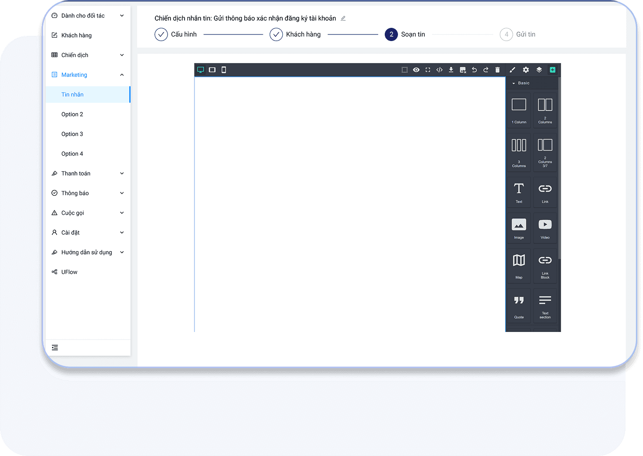Collapse the Marketing sidebar menu

coord(121,75)
